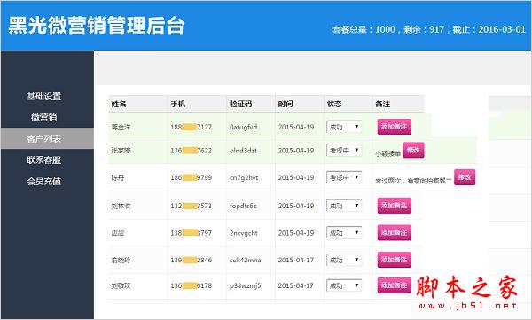
Task: Click 添加备注 button in row with code 0atugfvd
Action: 395,127
